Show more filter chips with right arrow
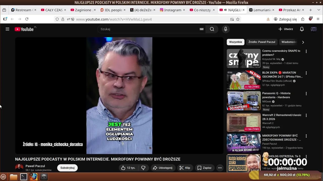The width and height of the screenshot is (323, 181). tap(303, 42)
